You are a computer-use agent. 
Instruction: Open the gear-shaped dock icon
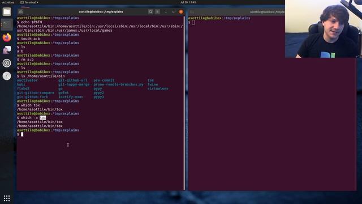pyautogui.click(x=7, y=63)
